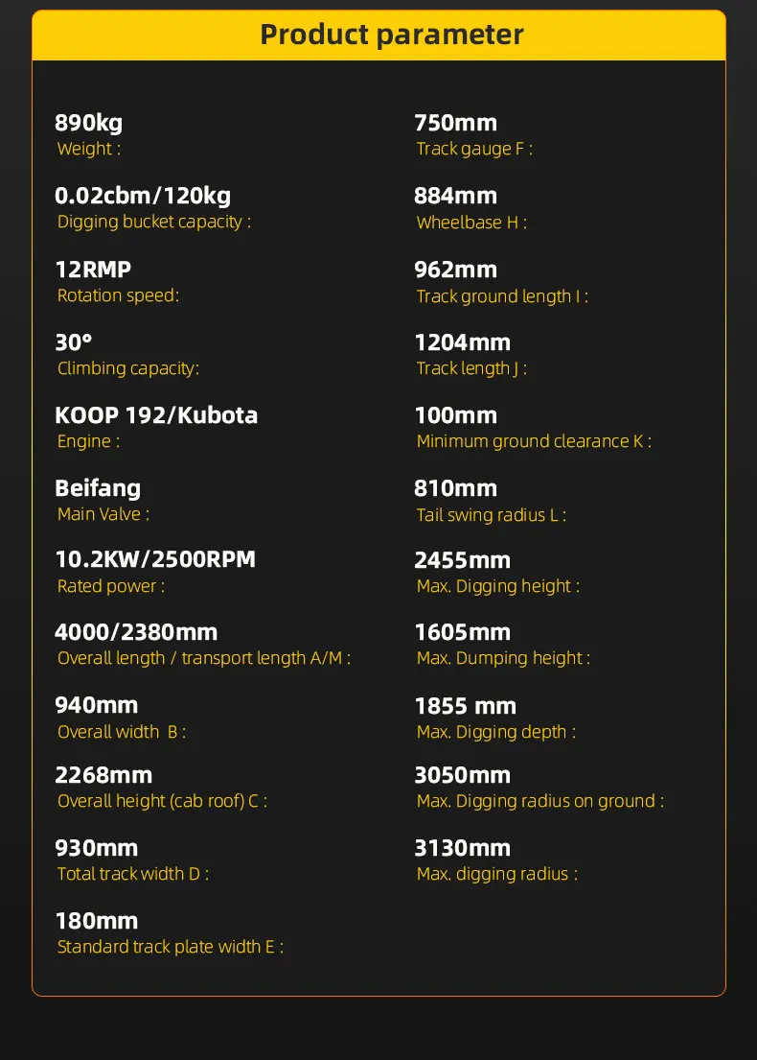Select the 12RMP rotation speed value
The image size is (757, 1060).
(x=93, y=270)
